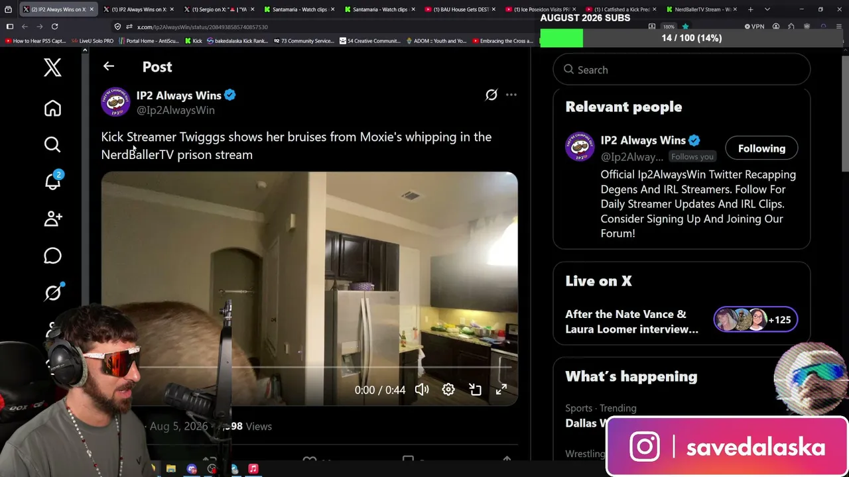Screen dimensions: 849x477
Task: Switch to I Catfished a Kick Pred tab
Action: (x=621, y=9)
